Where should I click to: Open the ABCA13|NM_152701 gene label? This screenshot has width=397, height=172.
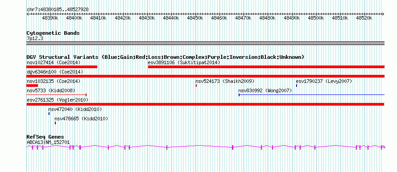click(48, 143)
